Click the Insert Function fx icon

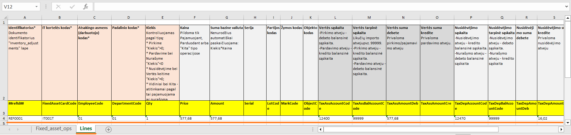tap(86, 7)
